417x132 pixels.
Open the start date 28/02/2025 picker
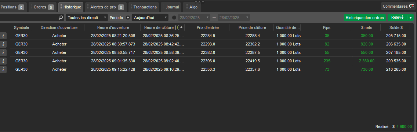[194, 18]
